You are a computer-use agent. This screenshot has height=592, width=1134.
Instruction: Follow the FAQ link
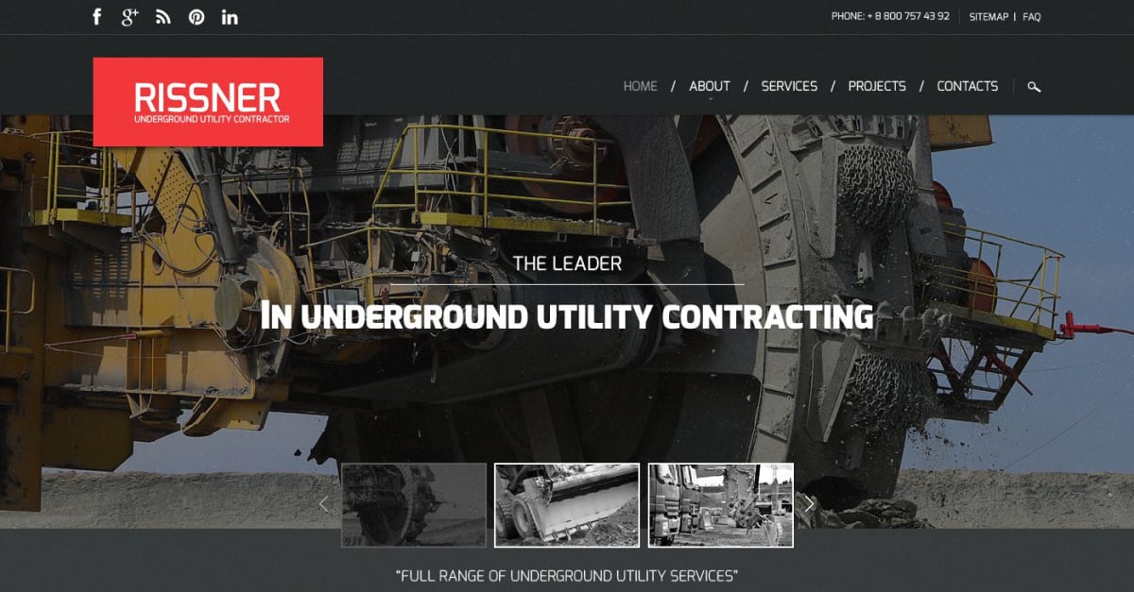pyautogui.click(x=1032, y=17)
